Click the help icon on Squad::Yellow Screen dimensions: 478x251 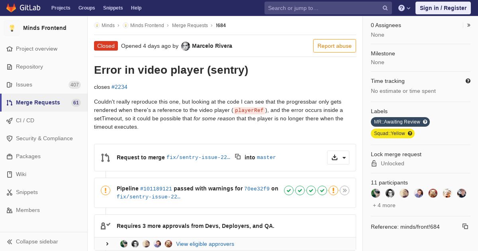pos(410,133)
